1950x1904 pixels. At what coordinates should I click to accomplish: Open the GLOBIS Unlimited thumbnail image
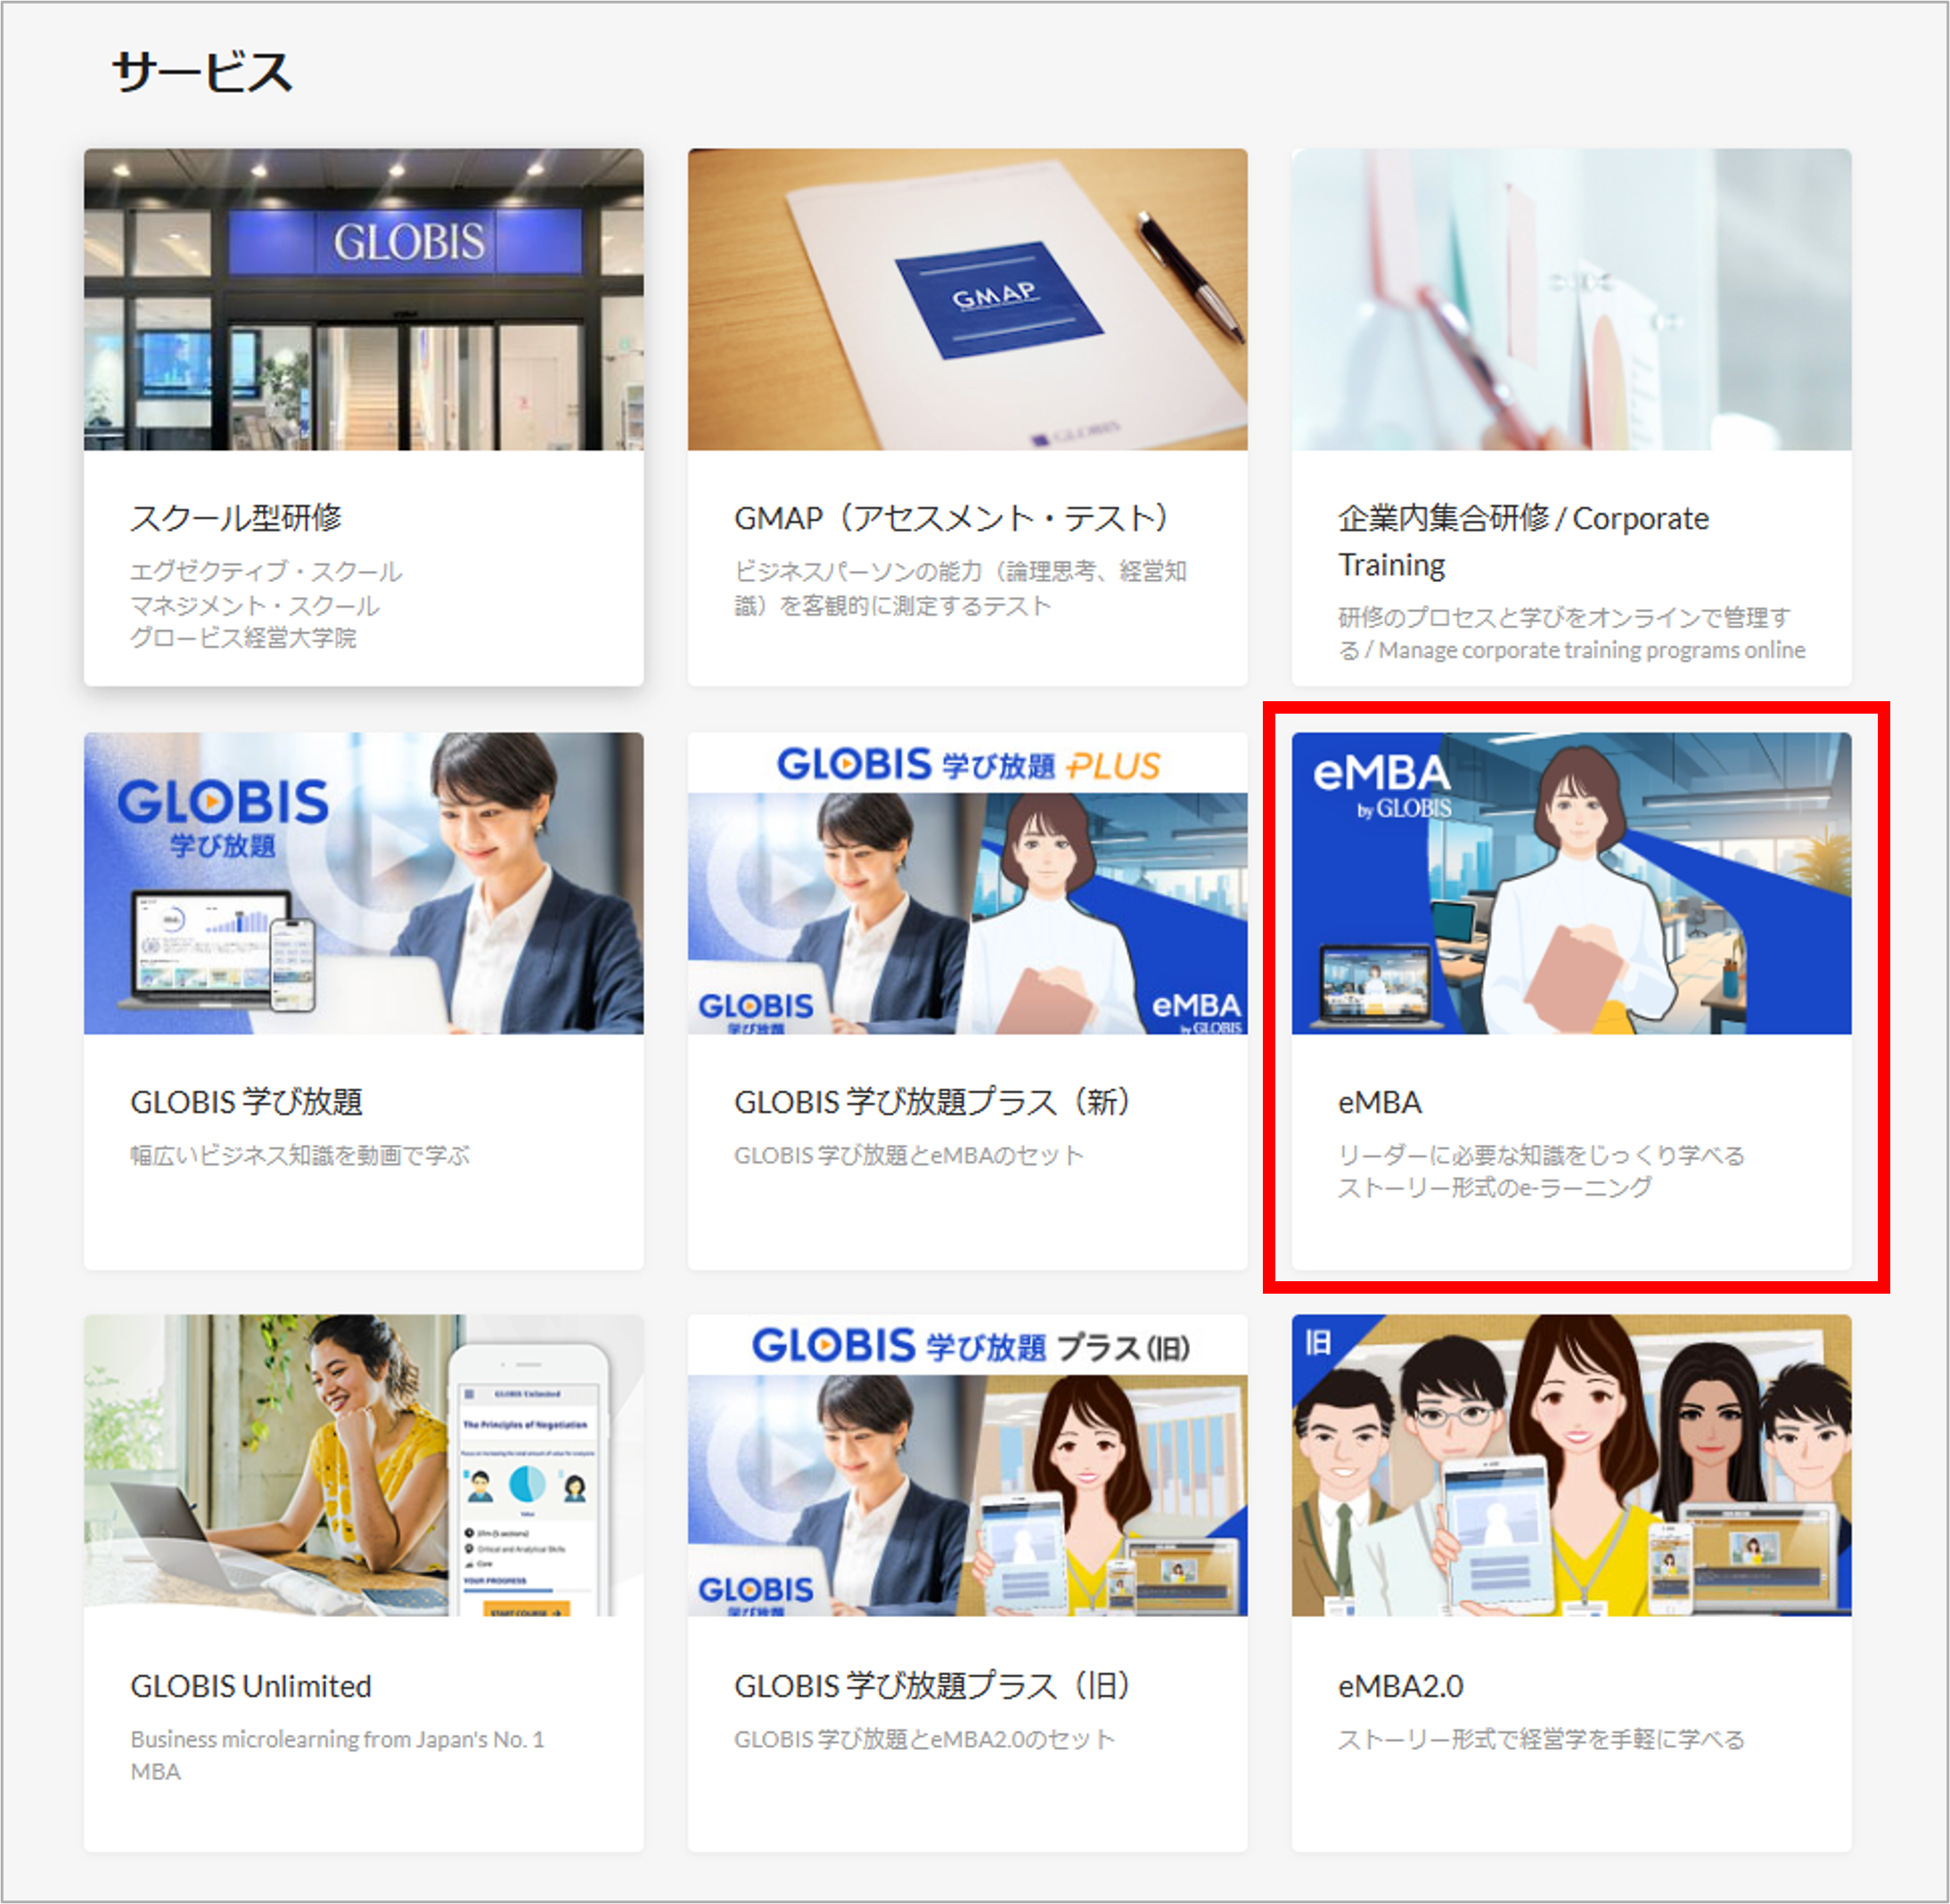click(x=364, y=1465)
